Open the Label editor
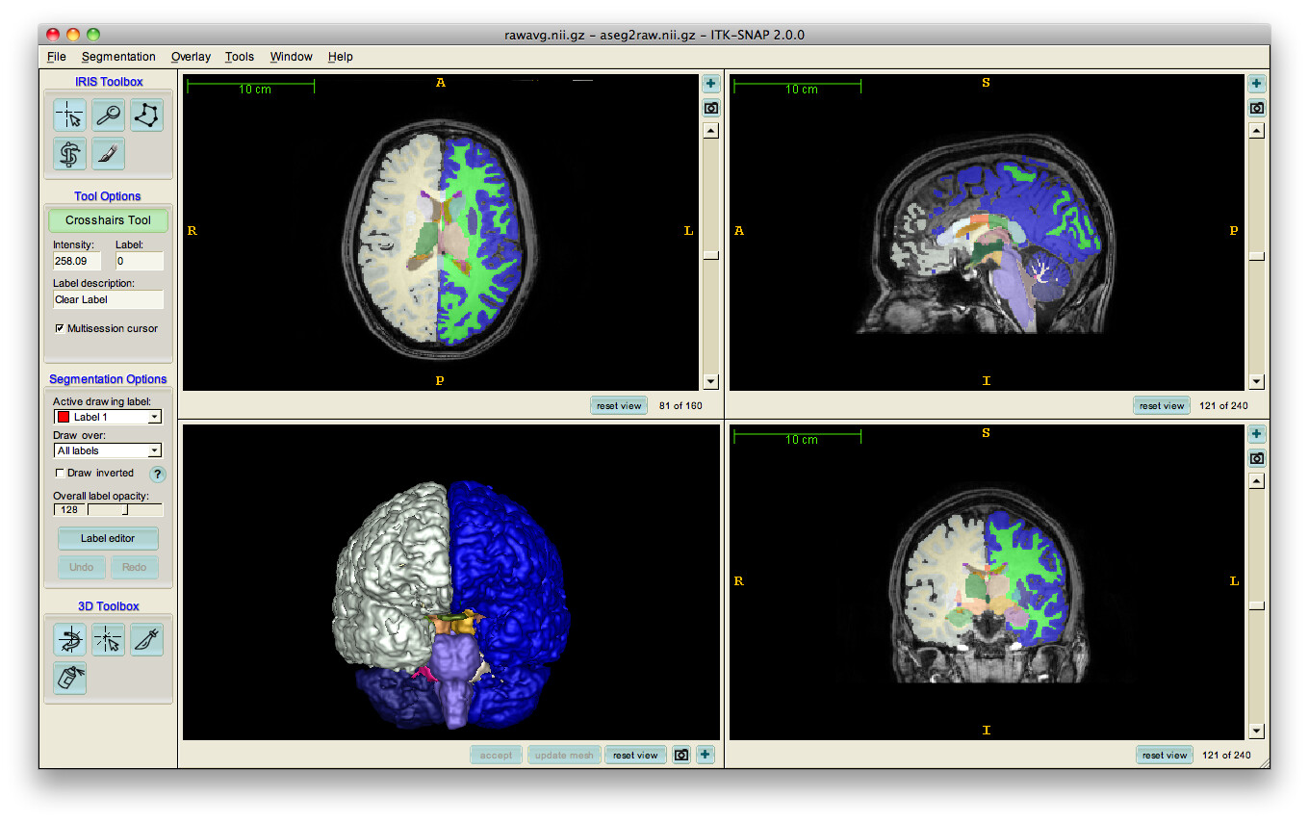 click(107, 538)
